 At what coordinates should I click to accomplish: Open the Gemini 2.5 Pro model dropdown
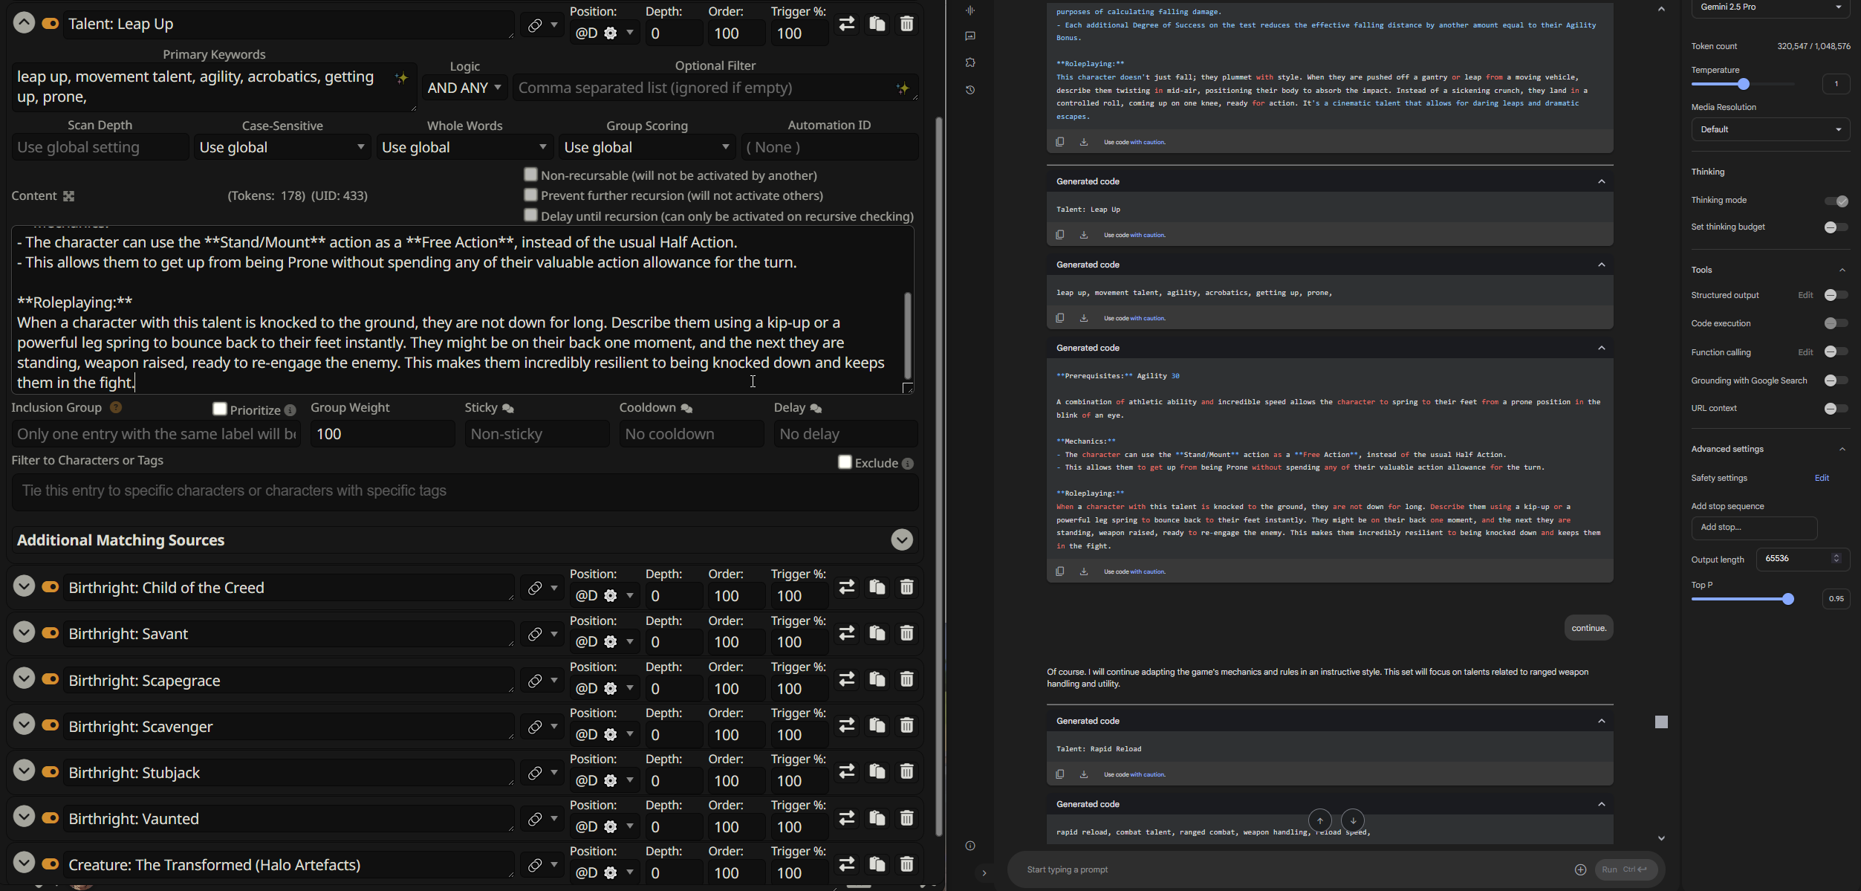point(1770,7)
